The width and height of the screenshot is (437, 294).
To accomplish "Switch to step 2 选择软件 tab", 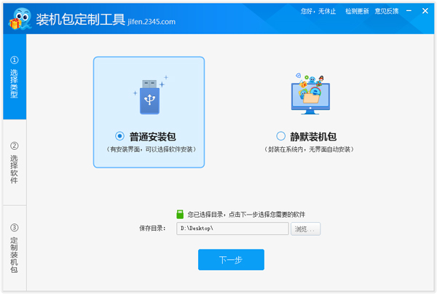I will coord(14,162).
